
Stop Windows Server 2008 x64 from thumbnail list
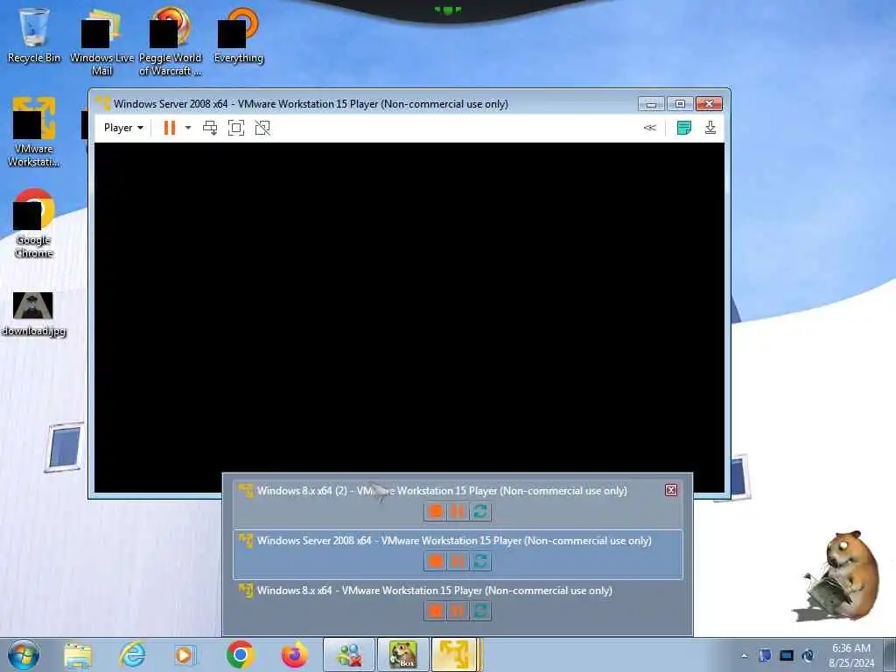(x=436, y=561)
